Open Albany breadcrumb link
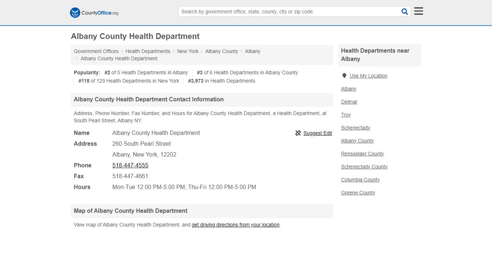Image resolution: width=492 pixels, height=277 pixels. [x=252, y=51]
